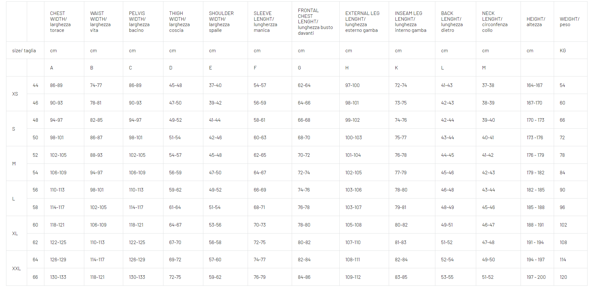
Task: Click chest value 106-109 for size 54
Action: tap(58, 173)
